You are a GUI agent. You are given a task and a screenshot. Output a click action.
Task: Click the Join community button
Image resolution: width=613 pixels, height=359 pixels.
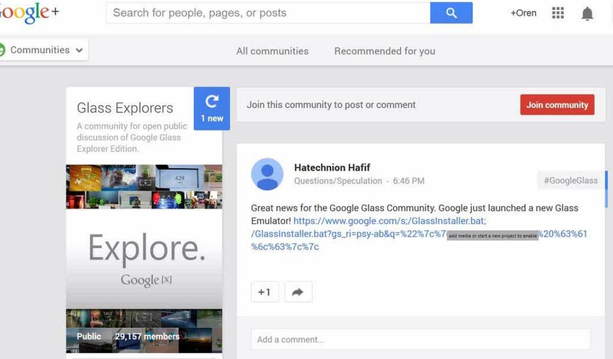click(557, 104)
